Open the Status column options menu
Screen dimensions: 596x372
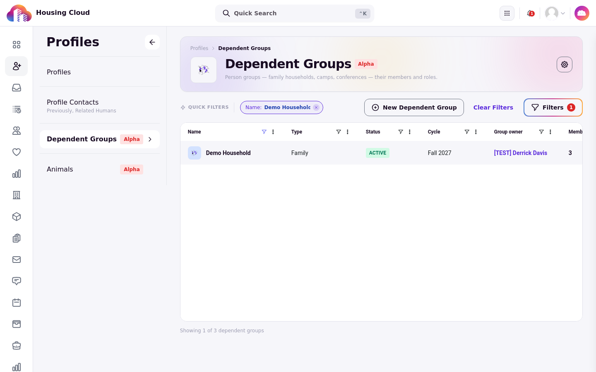click(x=410, y=132)
